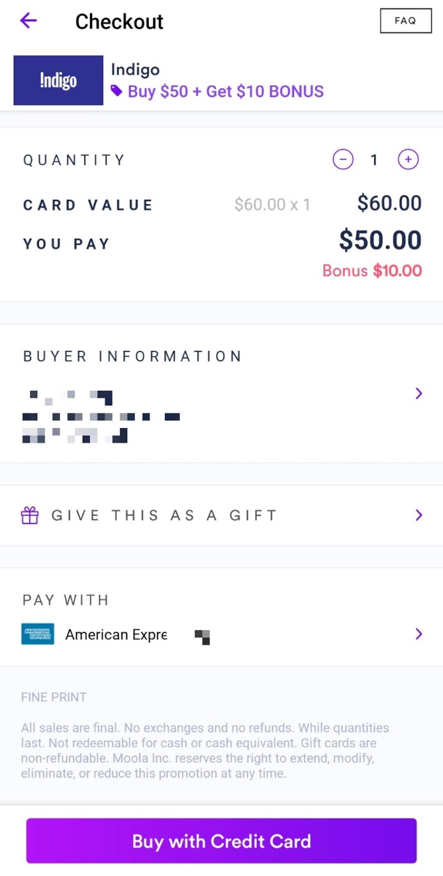The width and height of the screenshot is (443, 876).
Task: Tap the Bonus $10.00 label
Action: [372, 270]
